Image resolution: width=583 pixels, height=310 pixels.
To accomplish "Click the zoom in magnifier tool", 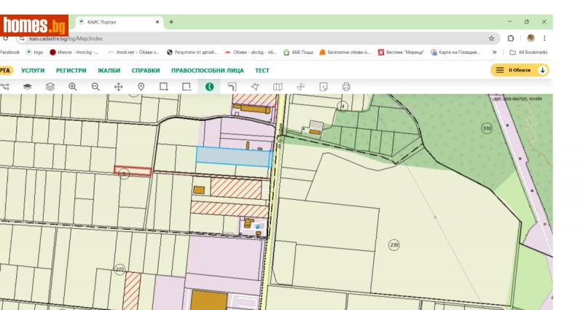I will (72, 86).
